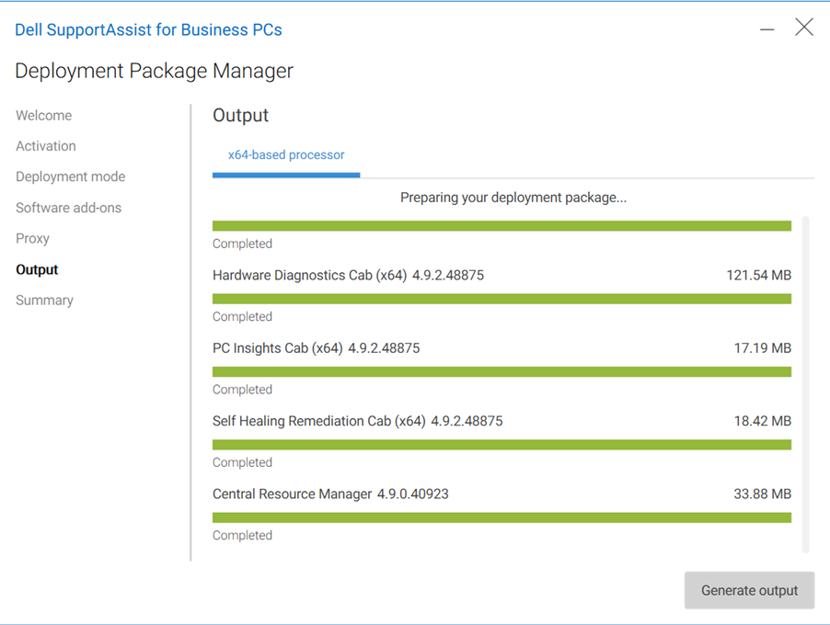Viewport: 830px width, 625px height.
Task: Click the Completed label under Central Resource Manager
Action: [242, 535]
